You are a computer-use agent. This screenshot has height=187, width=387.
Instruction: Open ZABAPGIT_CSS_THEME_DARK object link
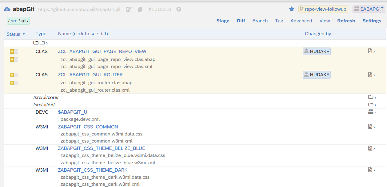[93, 170]
